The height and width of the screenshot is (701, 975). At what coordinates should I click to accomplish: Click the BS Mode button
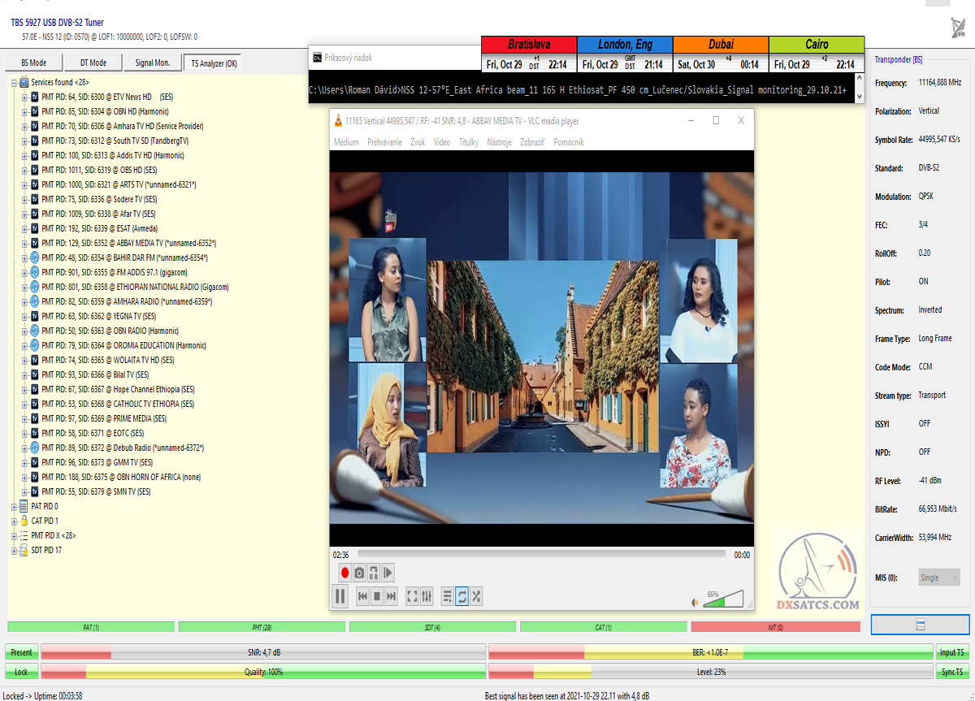(33, 63)
